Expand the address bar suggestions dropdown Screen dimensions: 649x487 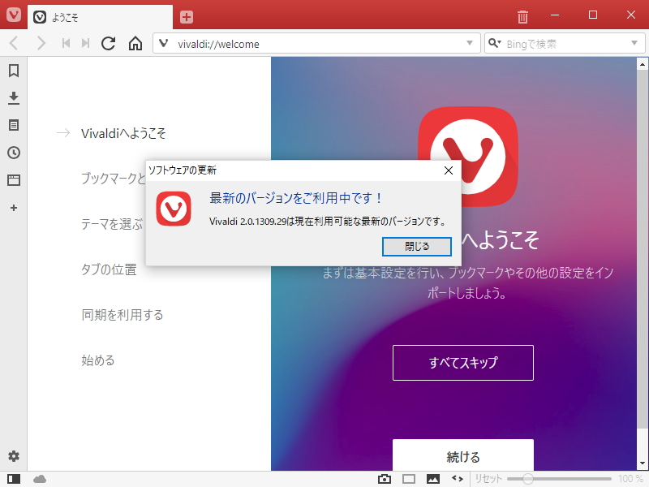[x=468, y=43]
